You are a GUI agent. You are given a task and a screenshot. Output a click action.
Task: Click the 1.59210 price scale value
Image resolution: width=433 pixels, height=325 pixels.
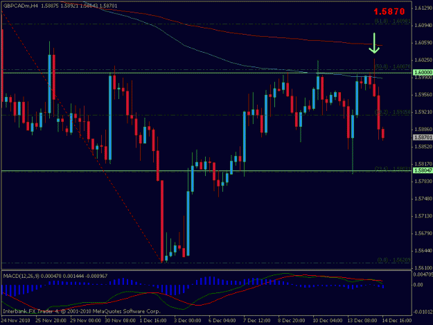(423, 112)
